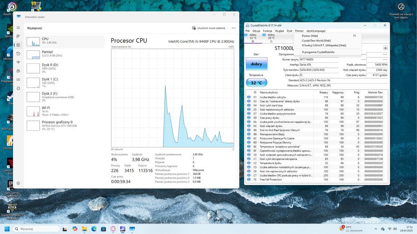This screenshot has height=234, width=417.
Task: Open Copilot from the taskbar
Action: point(75,229)
